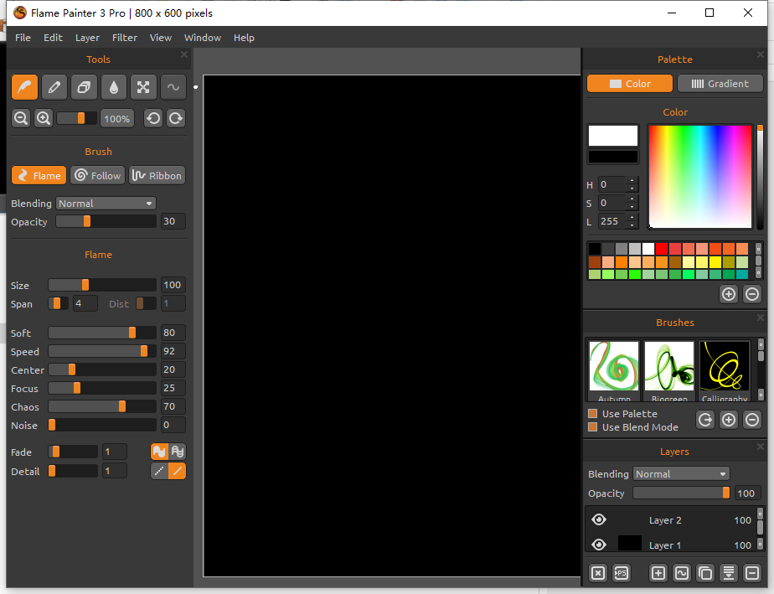Add a new layer
Screen dimensions: 774x594
(658, 573)
